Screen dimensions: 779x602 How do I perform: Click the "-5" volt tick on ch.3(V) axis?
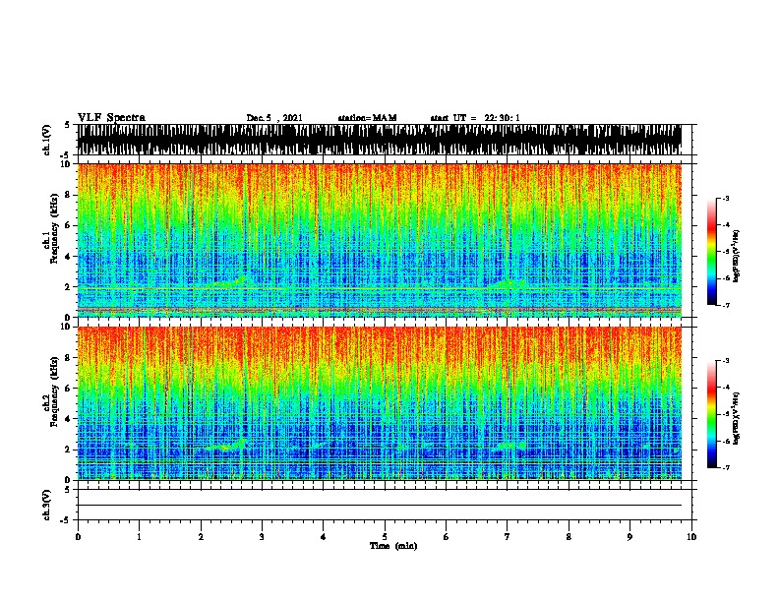point(65,520)
